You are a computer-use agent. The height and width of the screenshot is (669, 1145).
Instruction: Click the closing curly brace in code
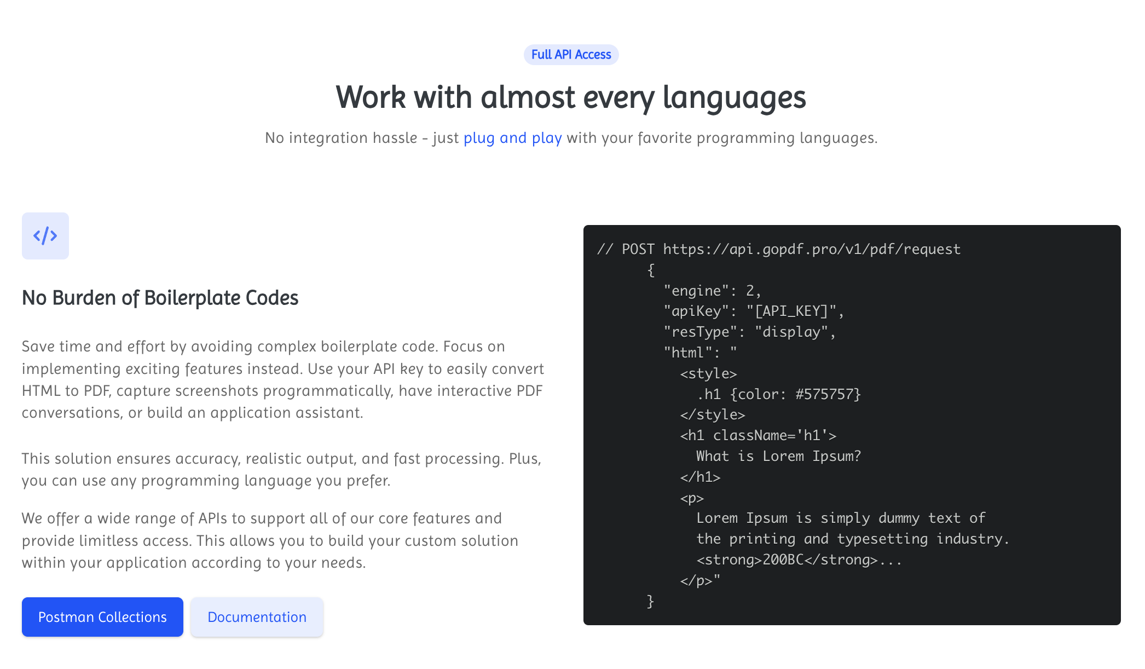point(650,601)
